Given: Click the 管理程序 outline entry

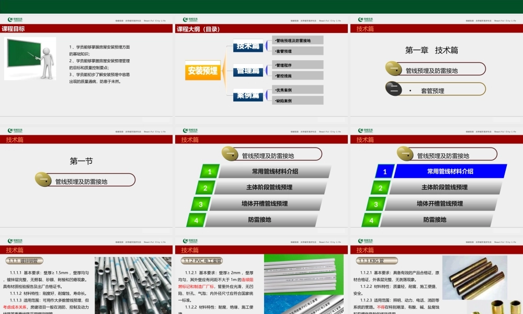Looking at the screenshot, I should tap(298, 65).
